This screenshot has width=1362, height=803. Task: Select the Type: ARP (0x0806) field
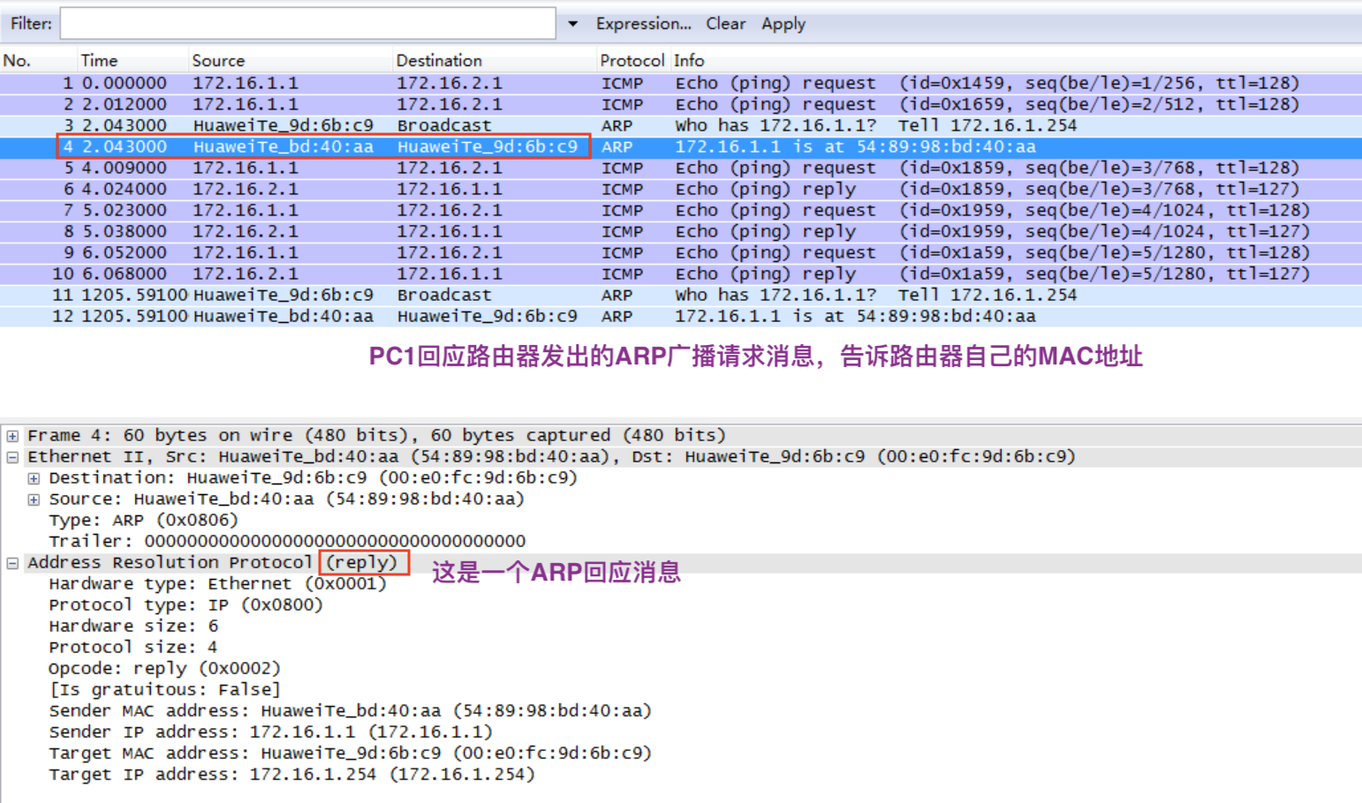143,520
